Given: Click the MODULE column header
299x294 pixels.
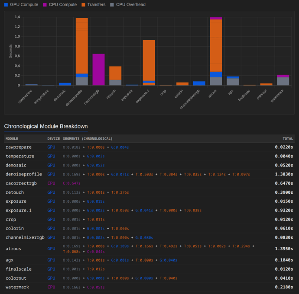Looking at the screenshot, I should pos(12,139).
